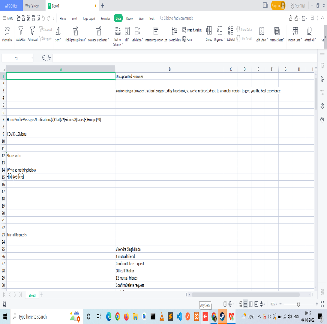
Task: Switch to the Insert ribbon tab
Action: [74, 18]
